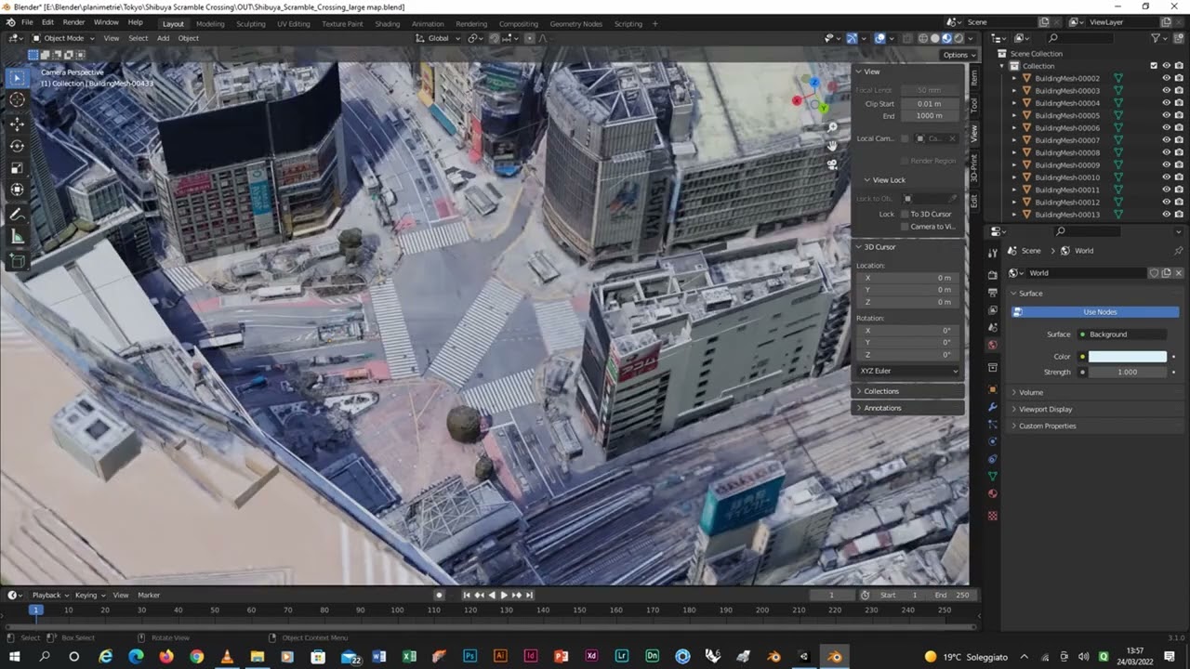Open the Object Data properties triangle icon
The height and width of the screenshot is (669, 1190).
click(x=993, y=477)
